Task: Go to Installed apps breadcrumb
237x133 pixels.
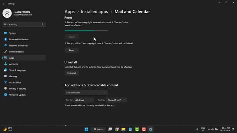Action: click(94, 11)
